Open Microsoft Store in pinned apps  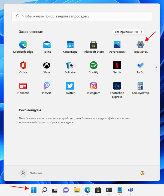pyautogui.click(x=93, y=47)
